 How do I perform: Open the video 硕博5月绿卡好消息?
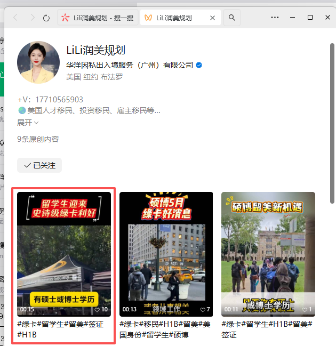coord(166,254)
